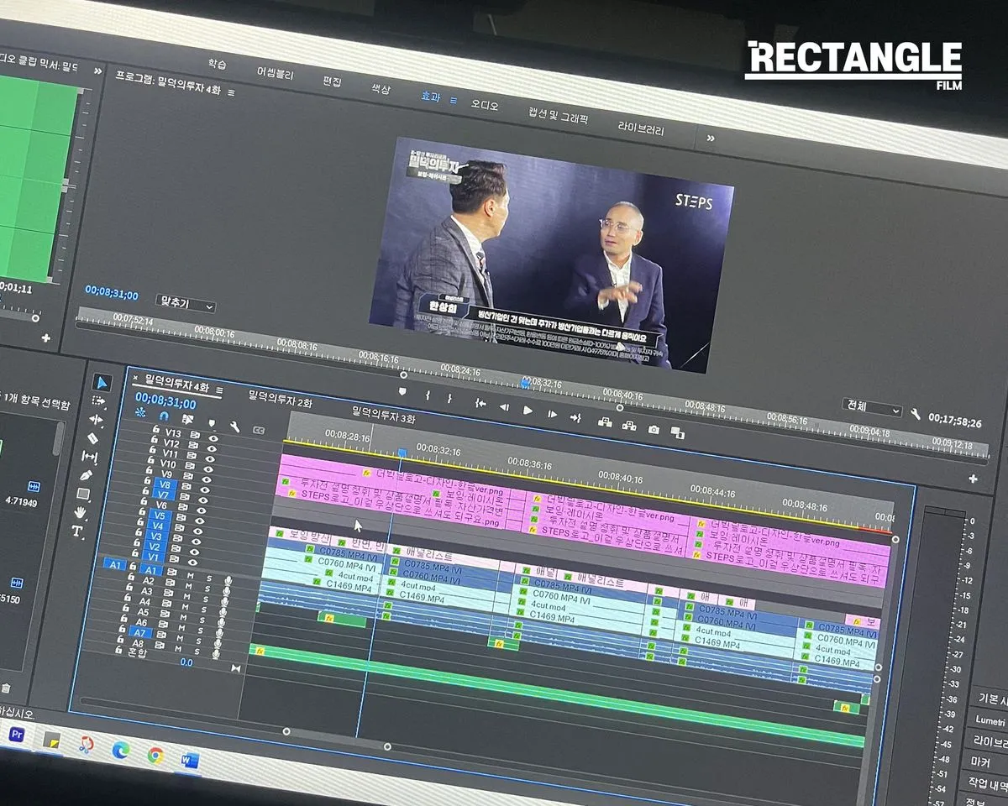Go to In point in Program monitor
This screenshot has width=1008, height=806.
point(480,403)
